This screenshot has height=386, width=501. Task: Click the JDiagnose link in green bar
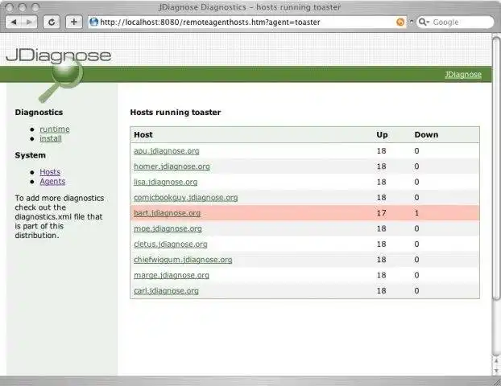(463, 75)
